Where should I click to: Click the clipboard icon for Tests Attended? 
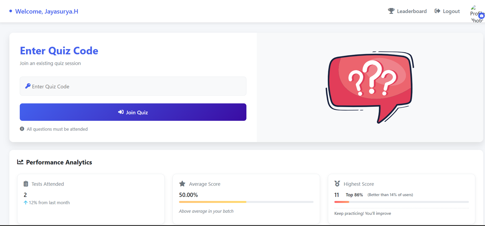[26, 184]
